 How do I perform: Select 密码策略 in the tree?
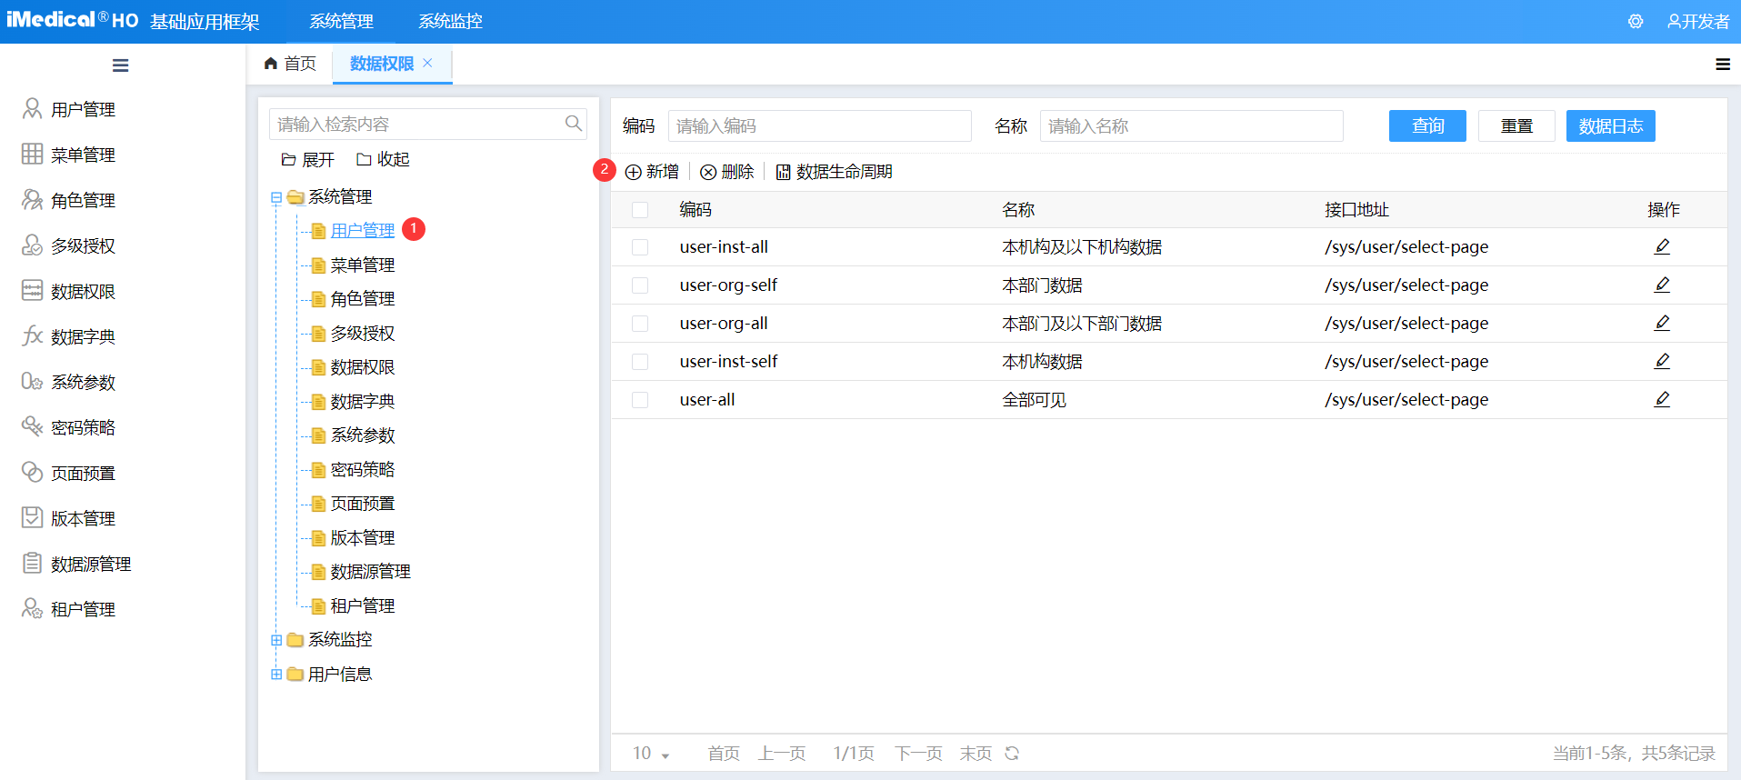click(363, 470)
